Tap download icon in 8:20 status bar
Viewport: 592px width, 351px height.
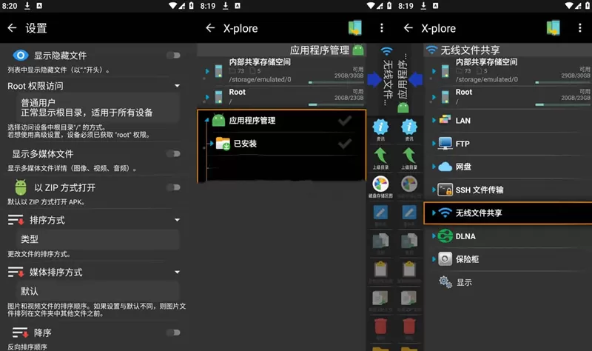coord(27,6)
